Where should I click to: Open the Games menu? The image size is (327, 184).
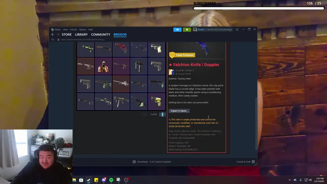coord(83,29)
